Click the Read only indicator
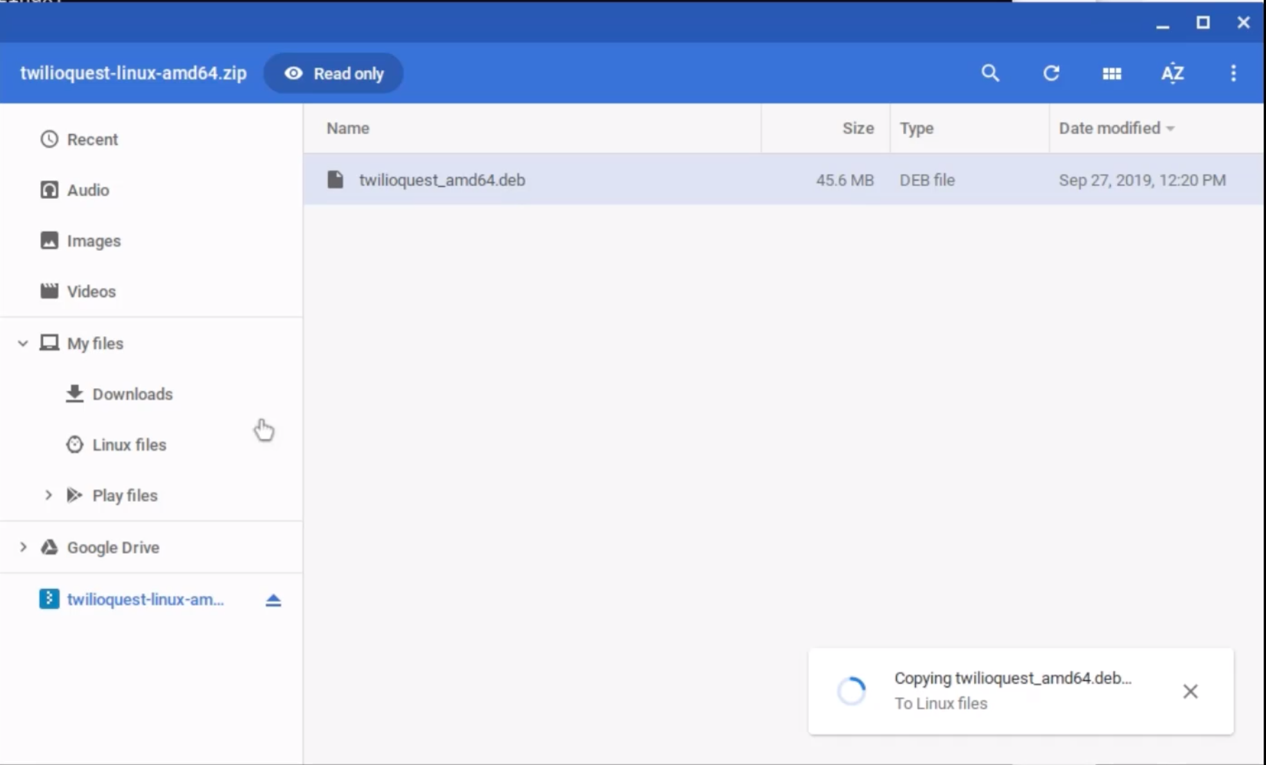Viewport: 1266px width, 765px height. [x=334, y=73]
